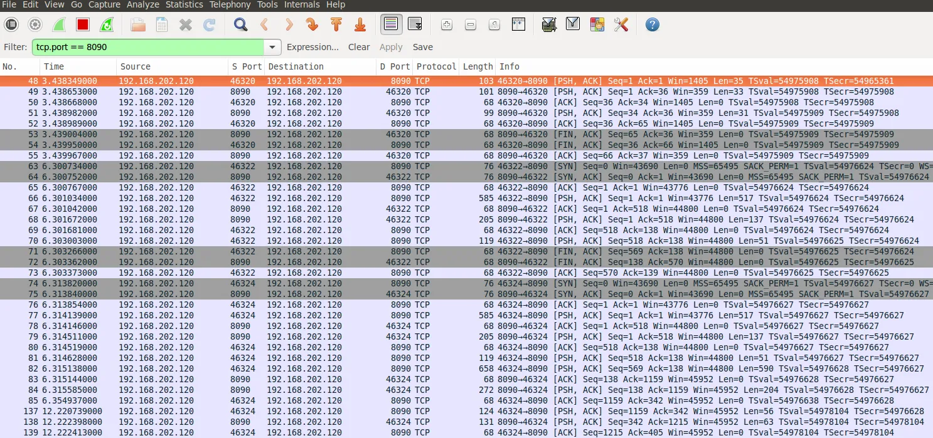Sort by the Time column header
Screen dimensions: 933x438
[x=78, y=66]
